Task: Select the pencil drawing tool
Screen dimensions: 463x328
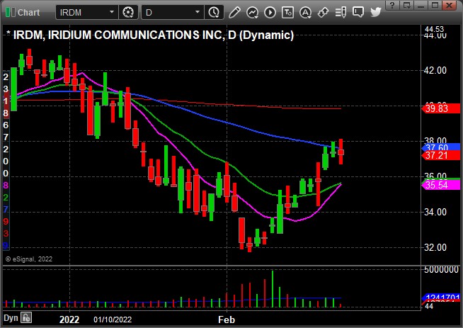Action: coord(234,13)
